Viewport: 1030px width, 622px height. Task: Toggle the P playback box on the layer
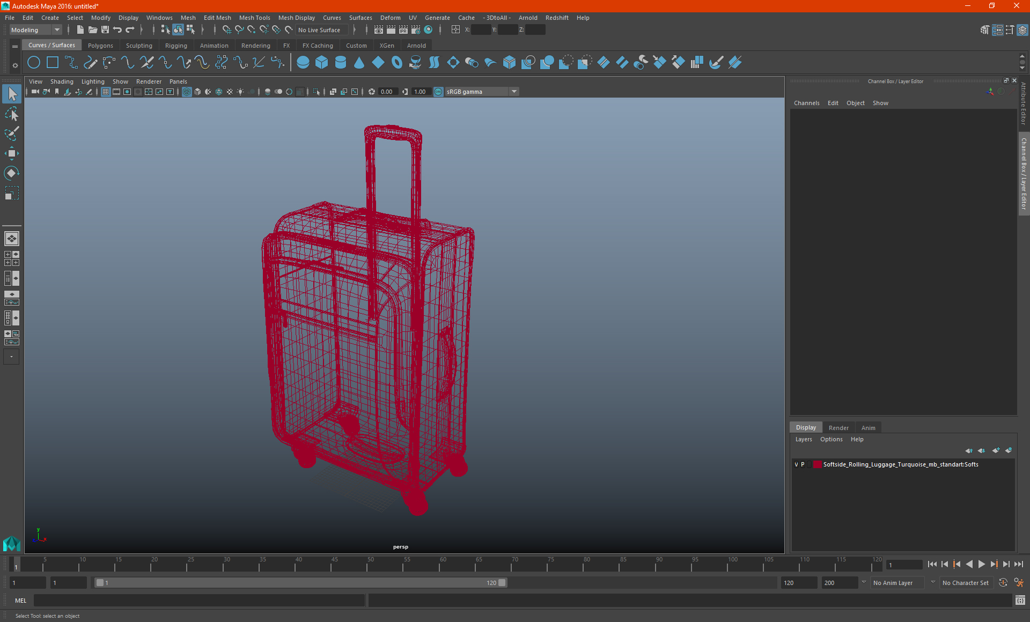point(803,465)
